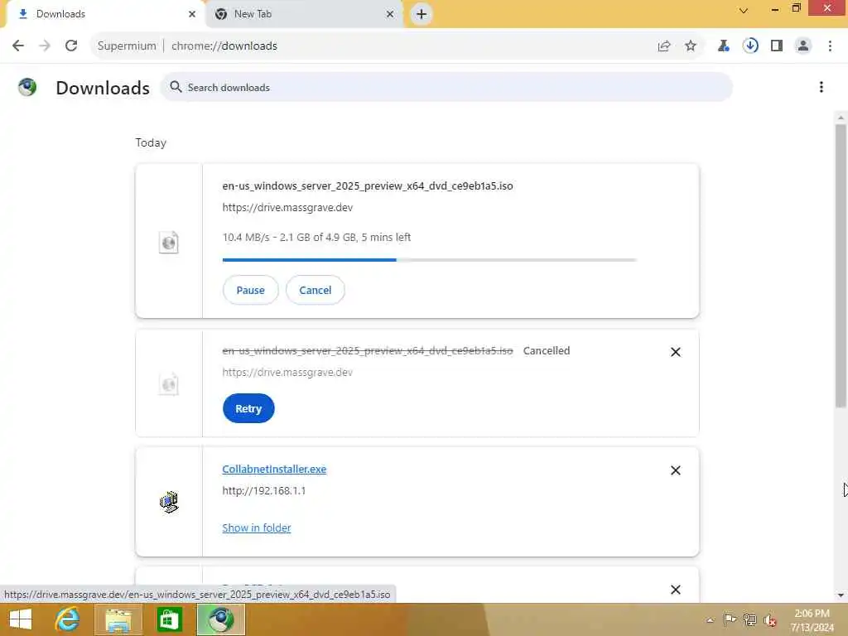The height and width of the screenshot is (636, 848).
Task: Click the http://192.168.1.1 source URL
Action: click(x=264, y=490)
